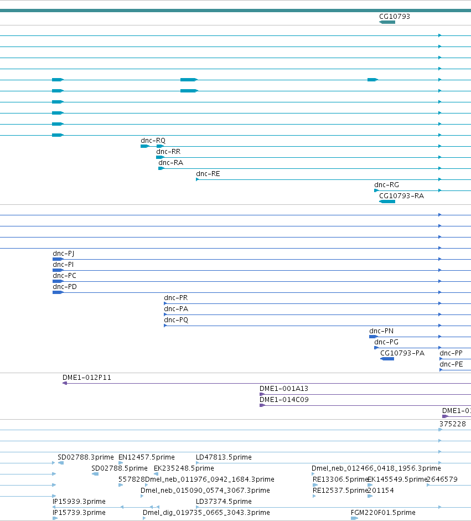Click the 201154 feature label
This screenshot has height=521, width=471.
click(x=381, y=491)
